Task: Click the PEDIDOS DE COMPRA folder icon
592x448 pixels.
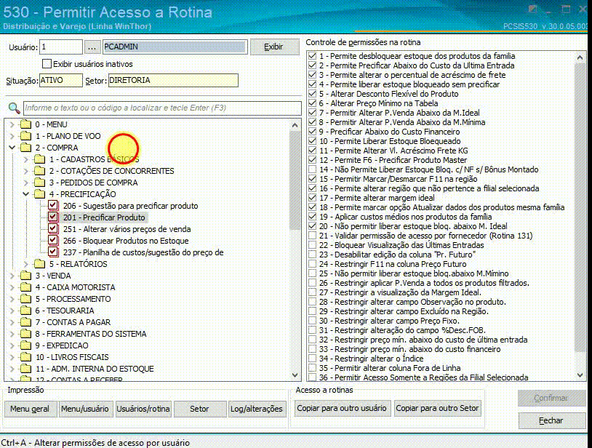Action: 39,183
